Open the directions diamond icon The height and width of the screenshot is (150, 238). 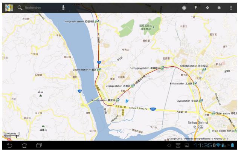207,8
